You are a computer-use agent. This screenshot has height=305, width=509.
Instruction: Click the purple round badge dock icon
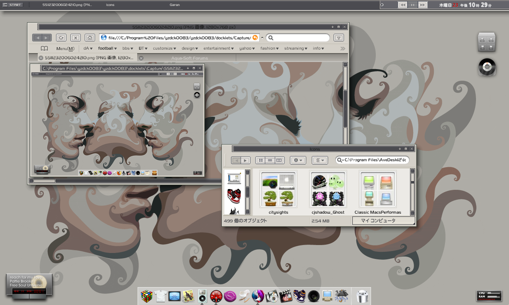pyautogui.click(x=230, y=296)
